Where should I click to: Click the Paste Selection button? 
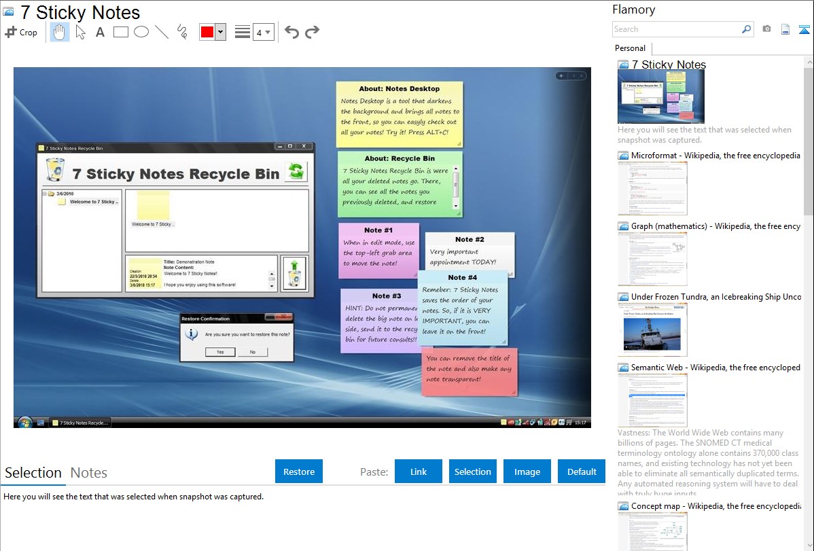(473, 472)
